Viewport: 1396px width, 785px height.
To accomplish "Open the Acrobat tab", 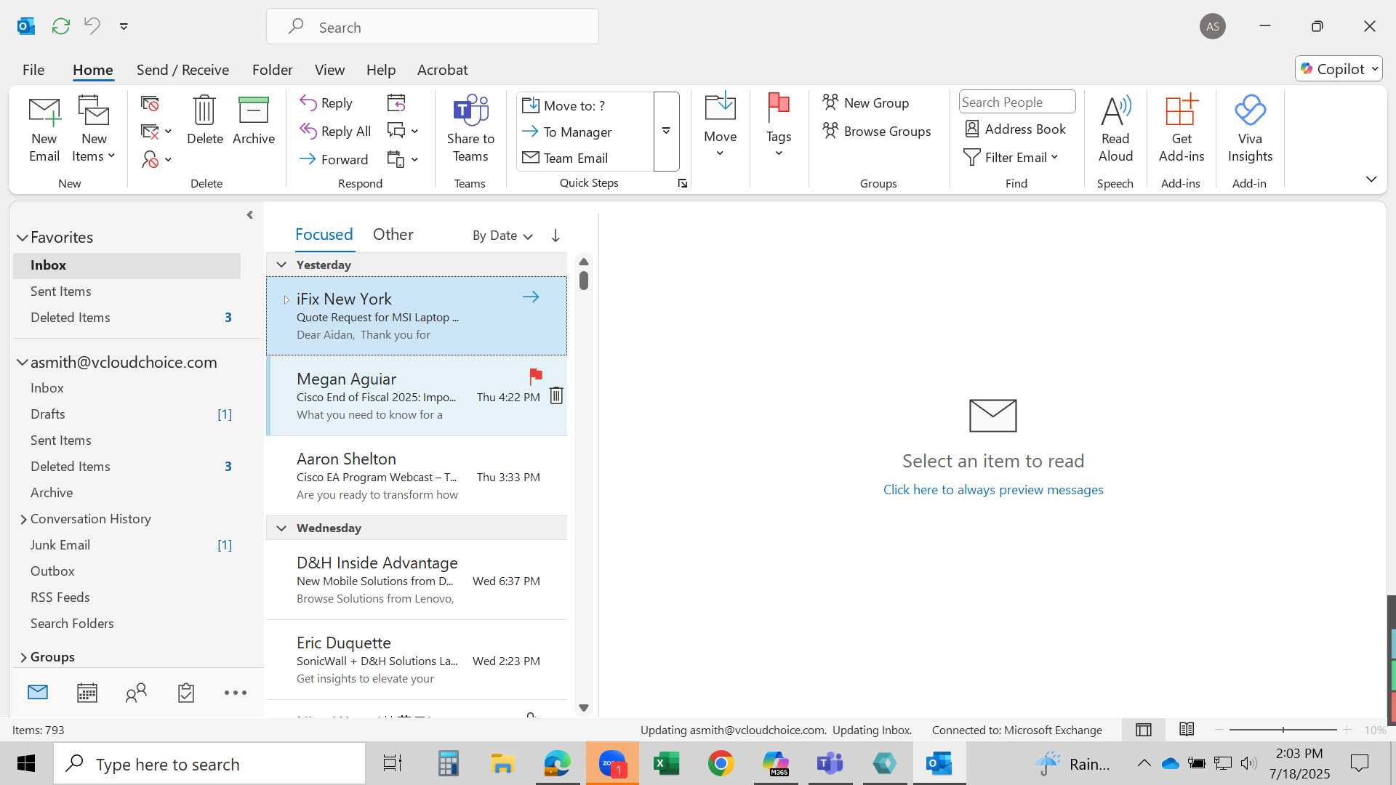I will click(x=442, y=70).
